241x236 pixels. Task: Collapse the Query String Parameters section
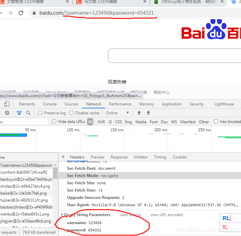tap(62, 215)
